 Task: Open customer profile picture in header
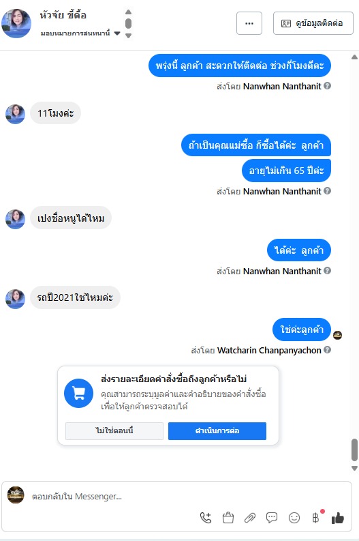click(x=16, y=23)
